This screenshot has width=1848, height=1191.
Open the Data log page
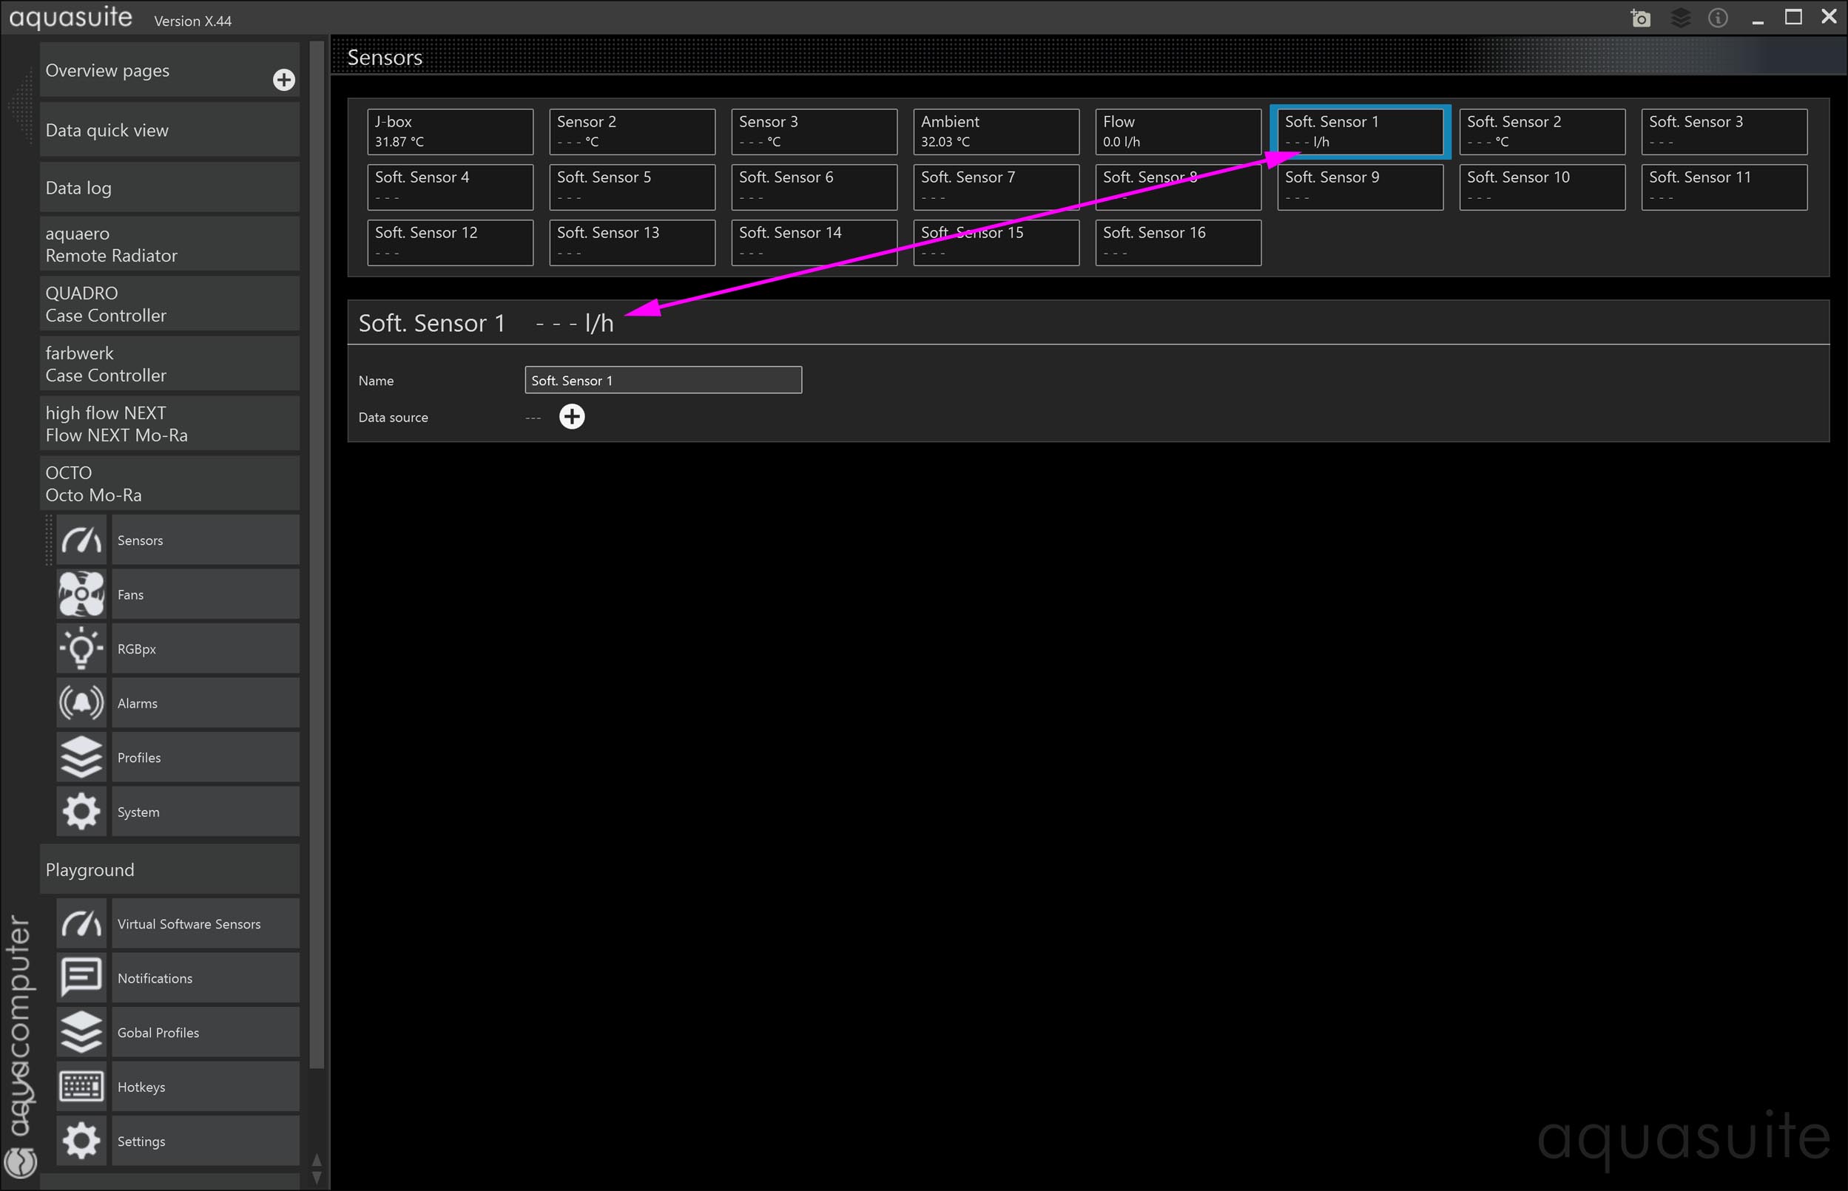coord(169,187)
